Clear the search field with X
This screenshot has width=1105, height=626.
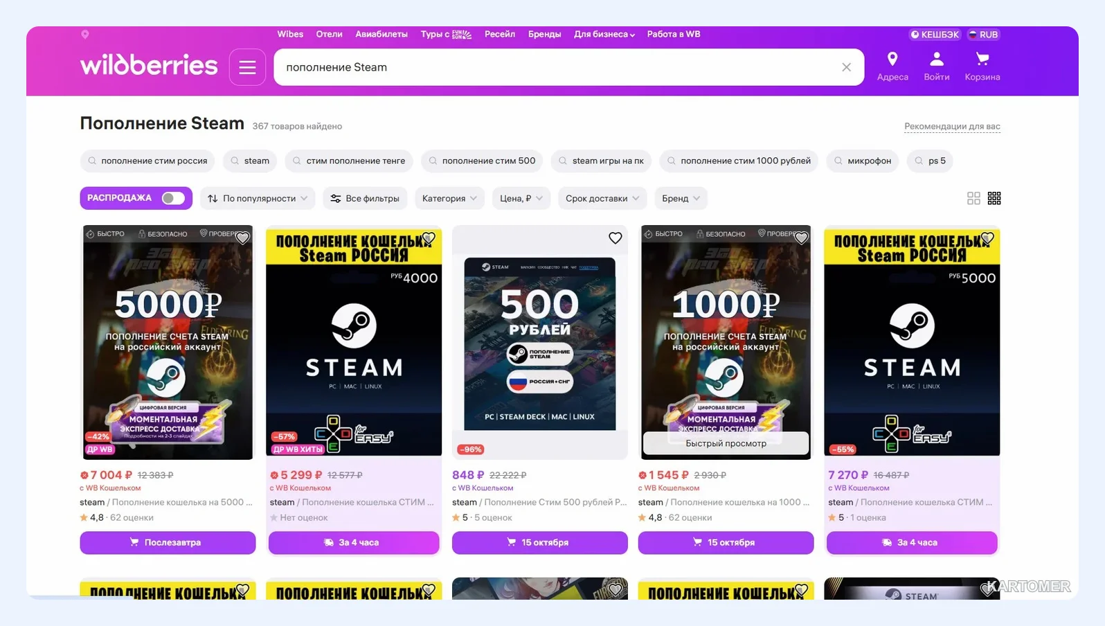[846, 67]
